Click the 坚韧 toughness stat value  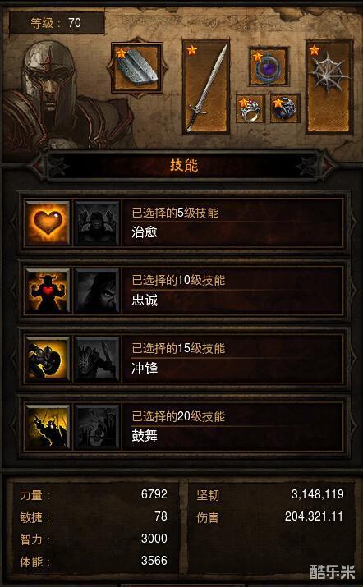[317, 494]
